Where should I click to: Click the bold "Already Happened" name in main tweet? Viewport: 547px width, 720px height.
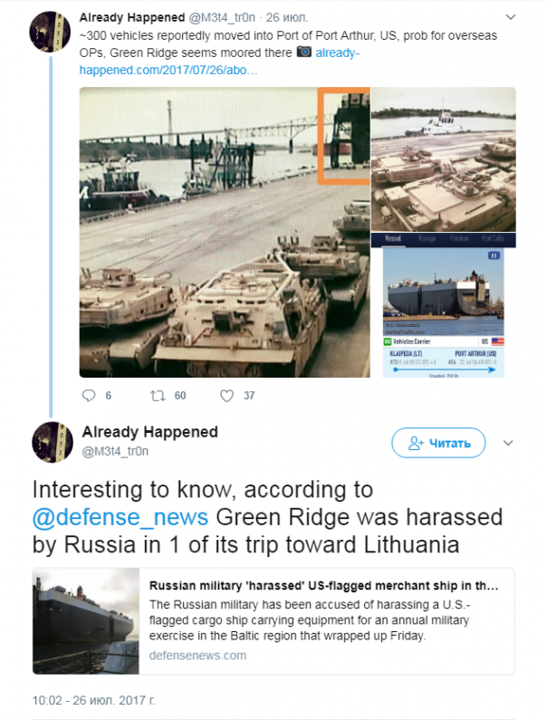pyautogui.click(x=149, y=432)
